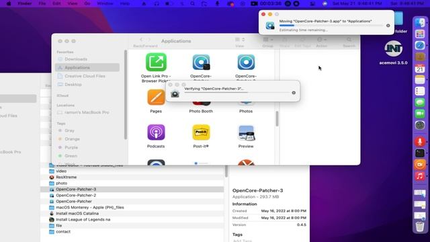Open the Apple menu
430x242 pixels.
tap(9, 3)
